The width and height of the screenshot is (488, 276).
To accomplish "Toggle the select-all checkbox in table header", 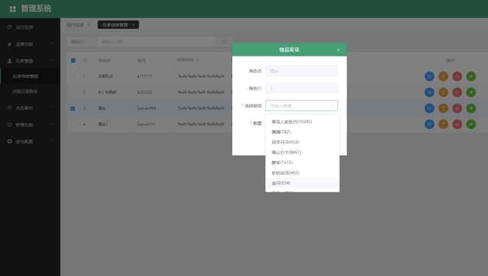I will pos(73,61).
